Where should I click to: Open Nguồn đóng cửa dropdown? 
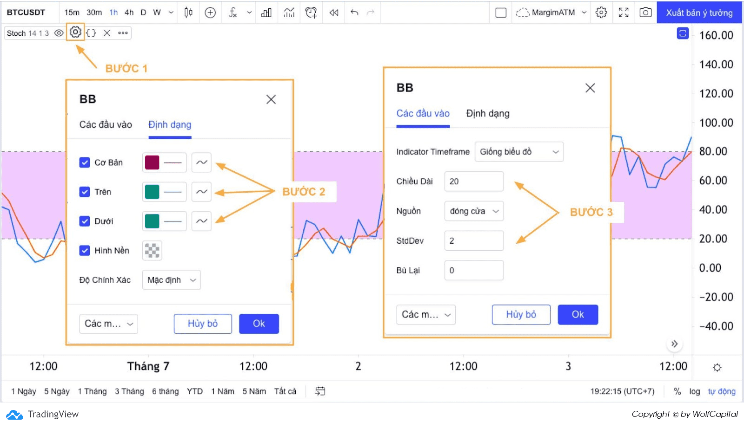474,211
